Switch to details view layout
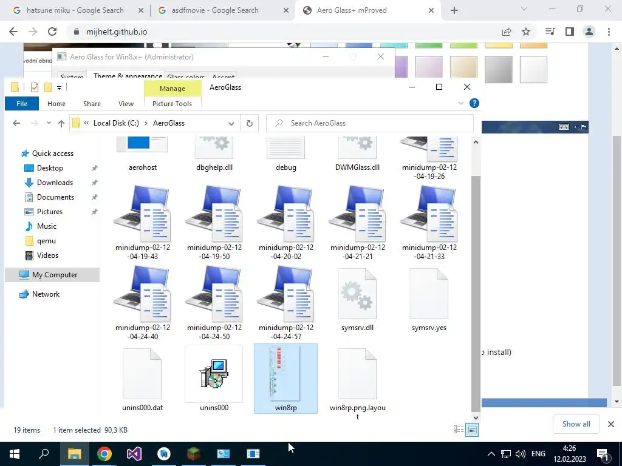Viewport: 622px width, 466px height. pyautogui.click(x=459, y=430)
